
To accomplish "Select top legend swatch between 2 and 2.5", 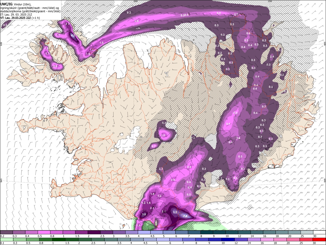I will pyautogui.click(x=94, y=232).
